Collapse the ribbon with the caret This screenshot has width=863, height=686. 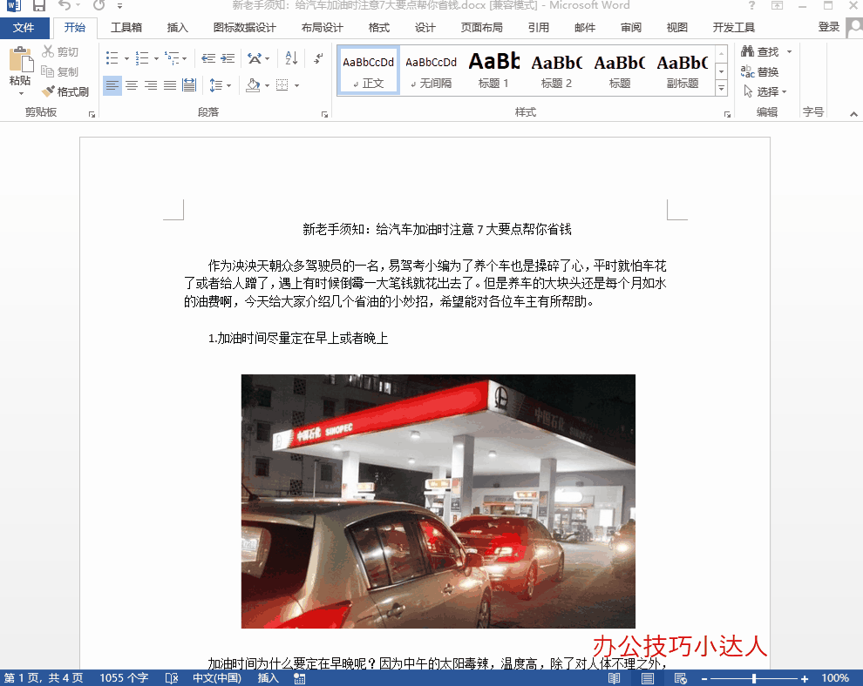click(x=853, y=114)
